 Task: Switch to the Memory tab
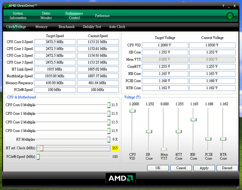41,27
